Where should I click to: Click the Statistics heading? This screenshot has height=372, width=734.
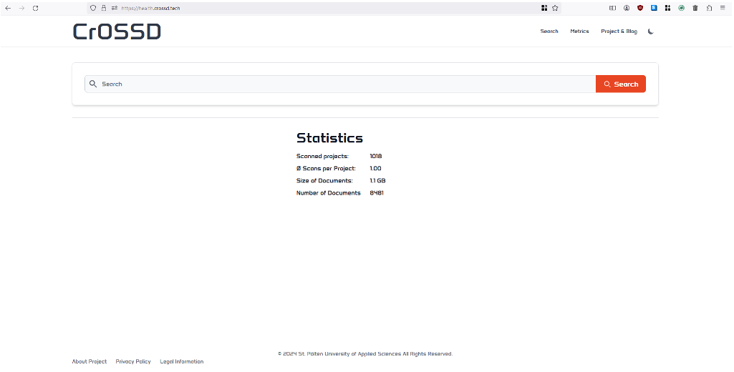point(329,138)
